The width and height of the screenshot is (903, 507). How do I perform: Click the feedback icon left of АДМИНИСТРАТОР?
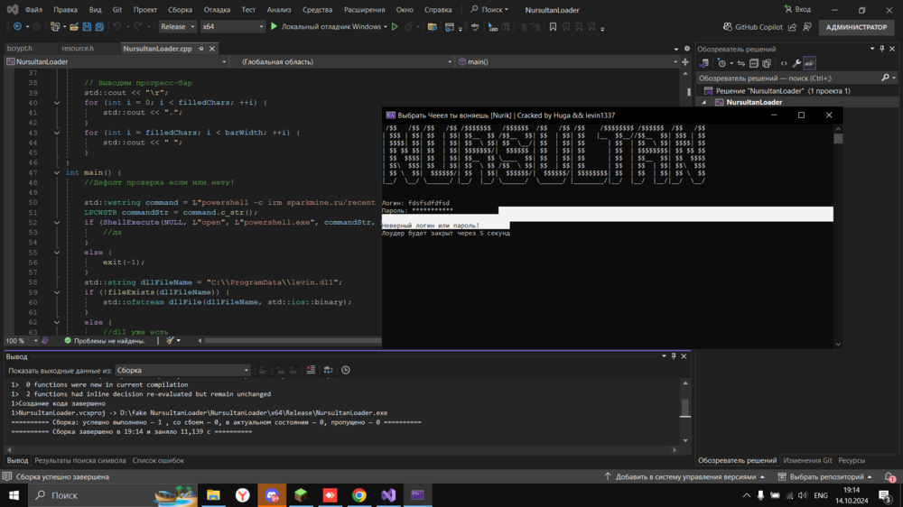(807, 27)
